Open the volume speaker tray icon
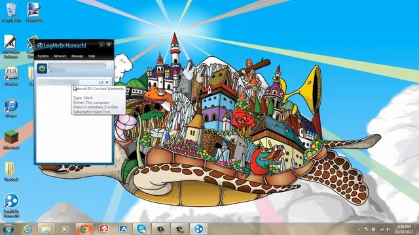 tap(388, 229)
